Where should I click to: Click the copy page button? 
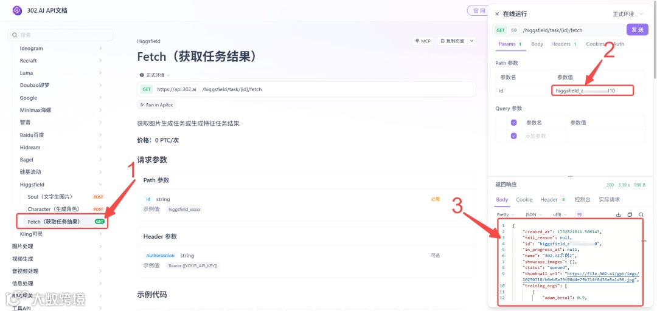click(x=452, y=41)
